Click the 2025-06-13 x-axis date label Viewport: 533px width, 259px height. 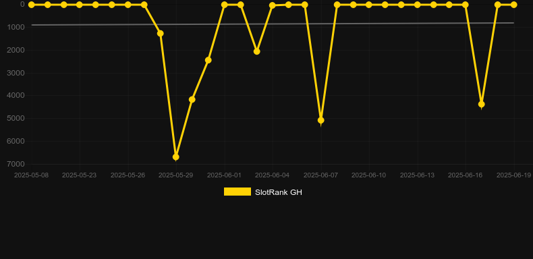click(417, 175)
